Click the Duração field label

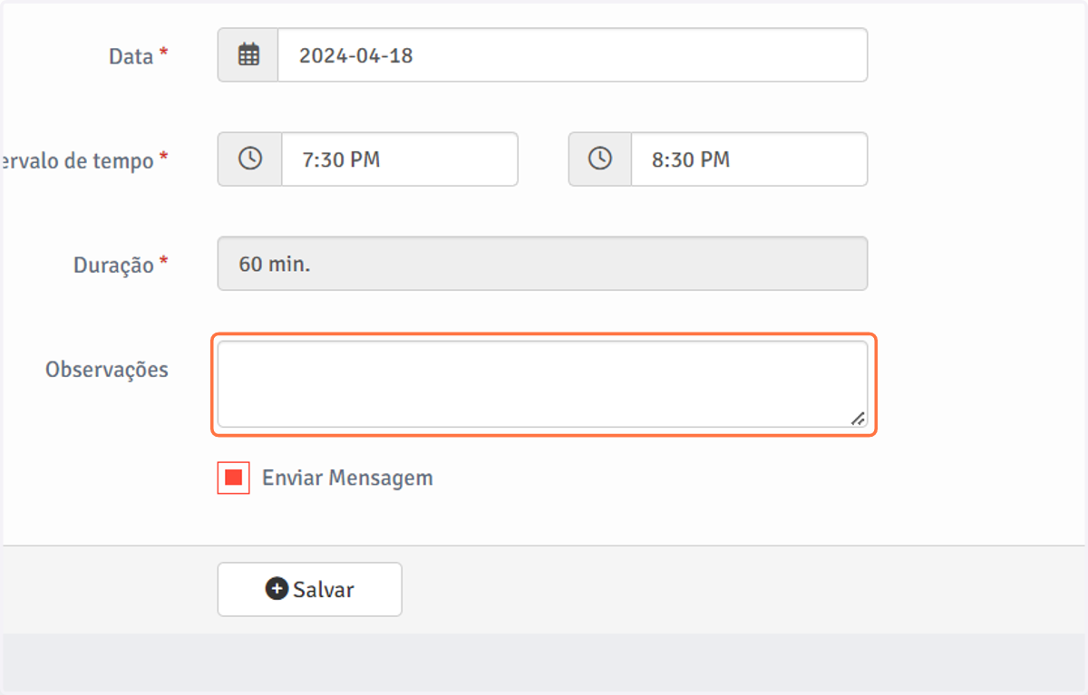point(113,265)
